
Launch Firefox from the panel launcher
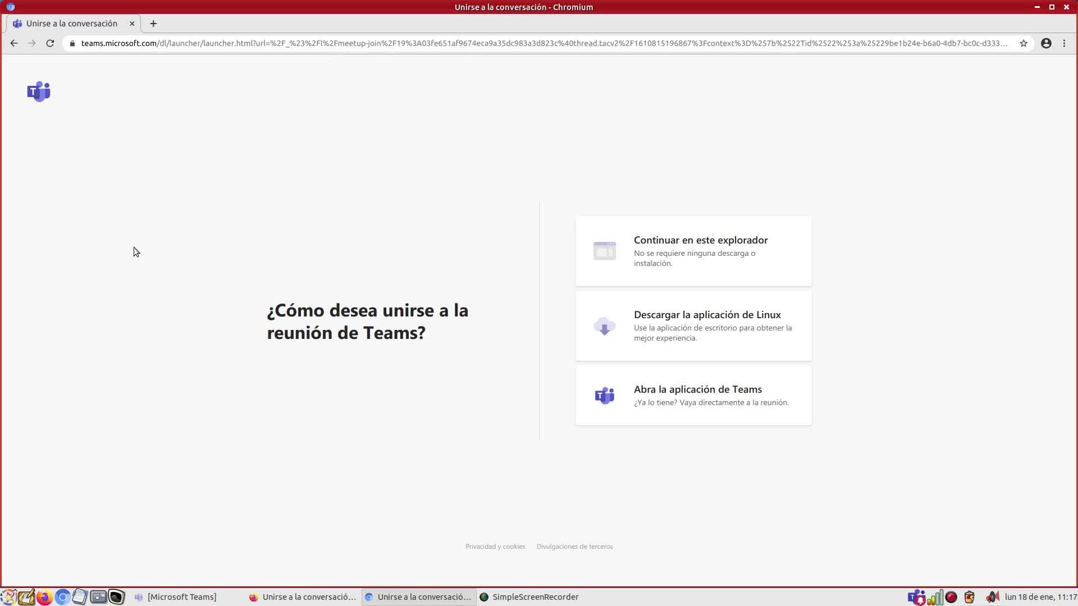(x=44, y=597)
